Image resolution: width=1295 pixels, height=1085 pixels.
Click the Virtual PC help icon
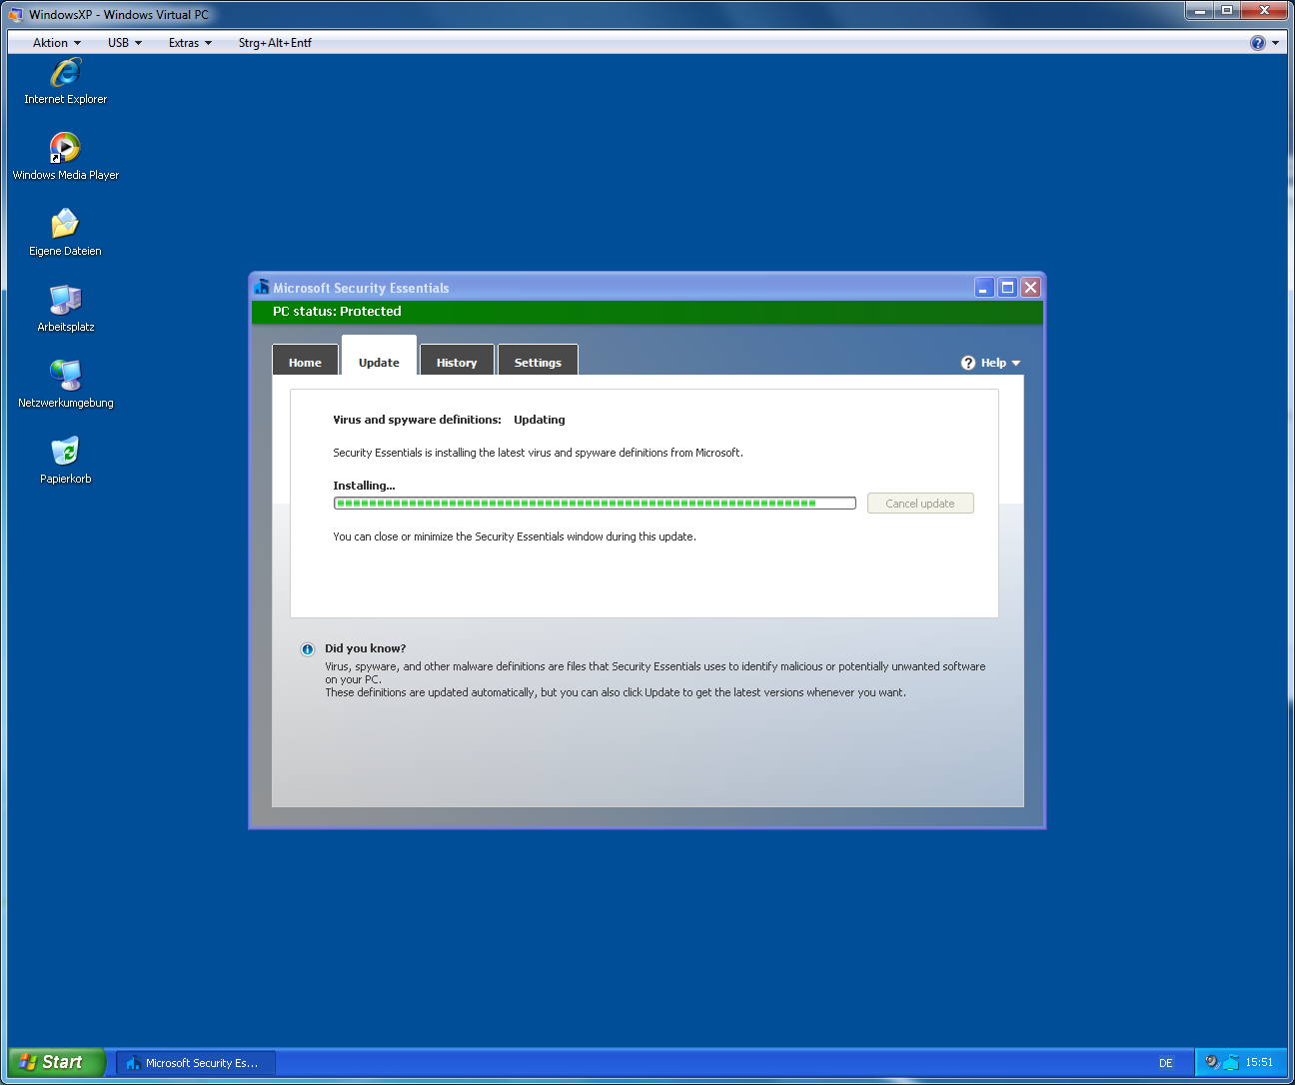(x=1258, y=43)
